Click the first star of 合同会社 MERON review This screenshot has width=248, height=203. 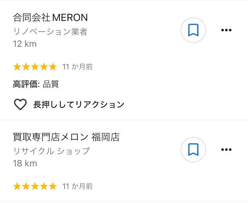point(17,67)
